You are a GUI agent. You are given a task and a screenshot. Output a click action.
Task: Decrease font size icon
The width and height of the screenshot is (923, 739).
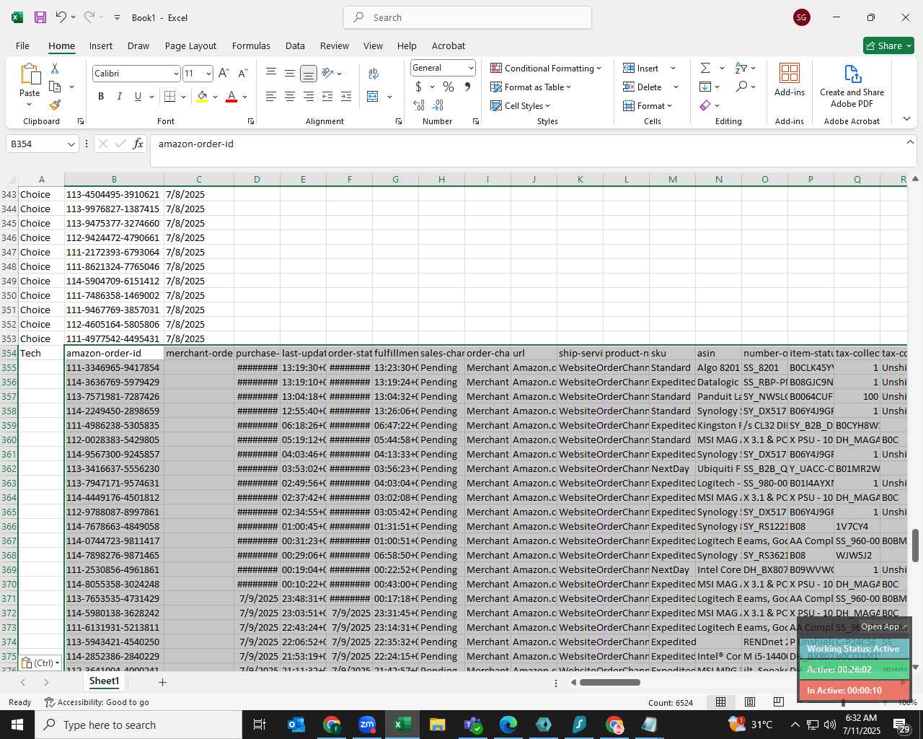pyautogui.click(x=242, y=73)
